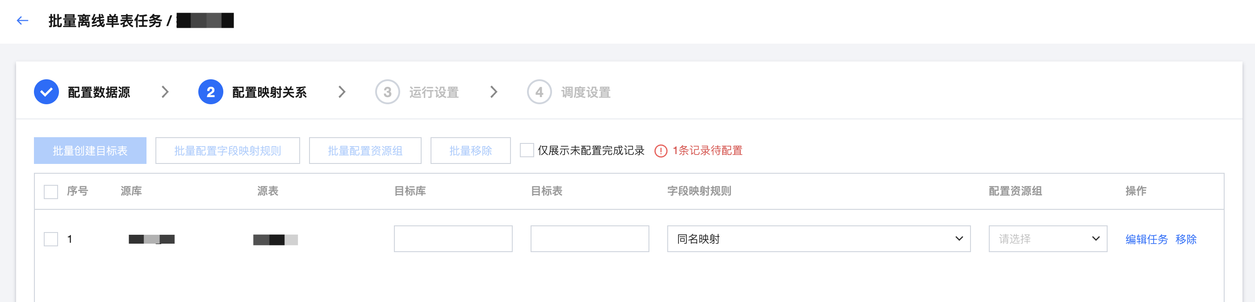This screenshot has height=302, width=1255.
Task: Open the 同名映射 field mapping dropdown
Action: tap(819, 239)
